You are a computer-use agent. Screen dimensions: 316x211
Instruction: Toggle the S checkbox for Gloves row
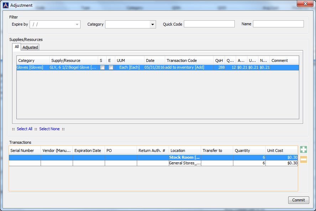click(102, 67)
